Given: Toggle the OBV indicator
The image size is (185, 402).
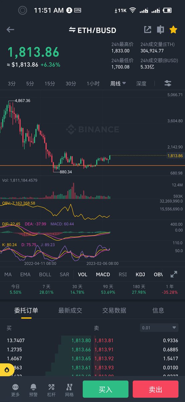Looking at the screenshot, I should tap(158, 274).
